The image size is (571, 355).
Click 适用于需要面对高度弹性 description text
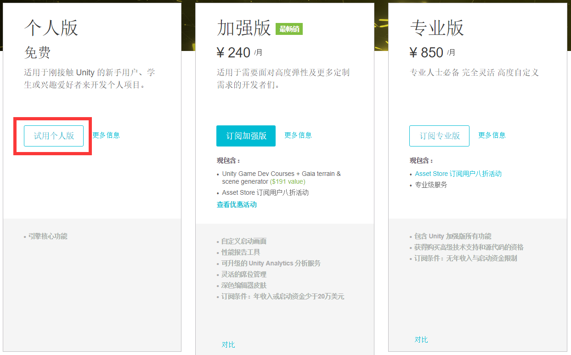pos(283,79)
